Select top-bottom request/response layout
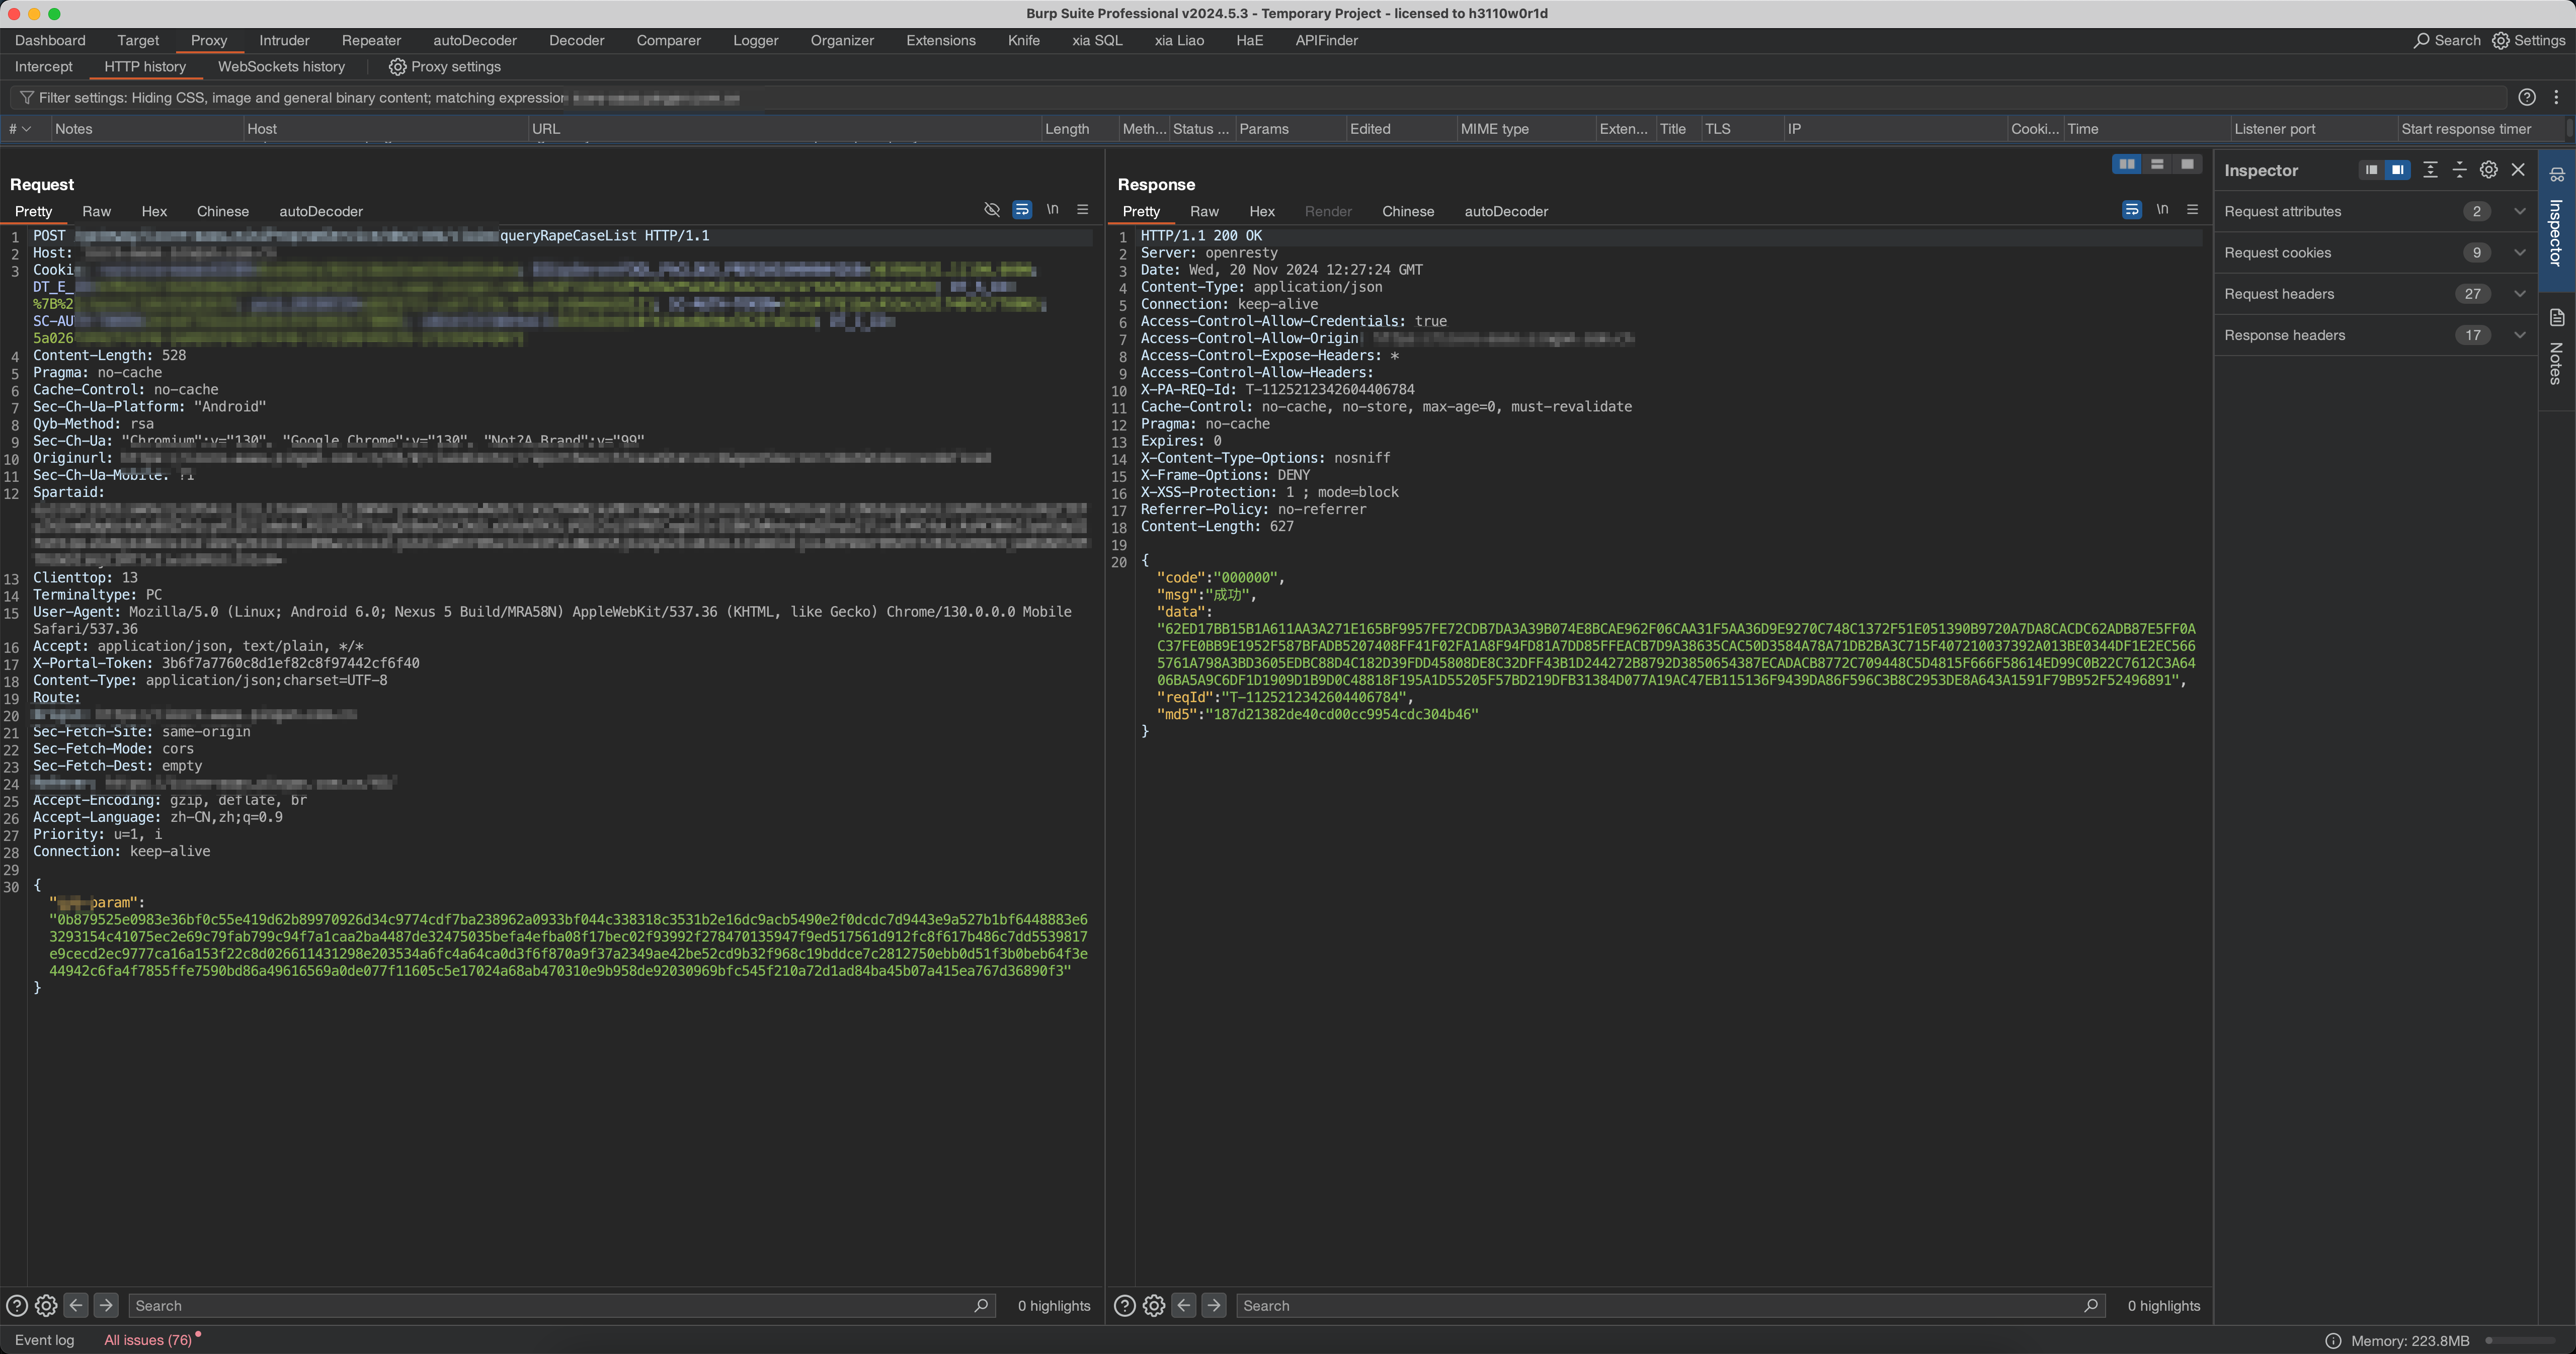 tap(2157, 164)
